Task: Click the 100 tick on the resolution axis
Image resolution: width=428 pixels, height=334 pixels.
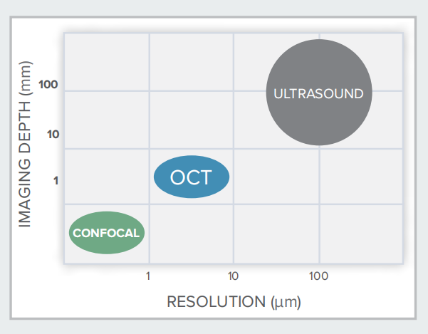Action: click(318, 276)
